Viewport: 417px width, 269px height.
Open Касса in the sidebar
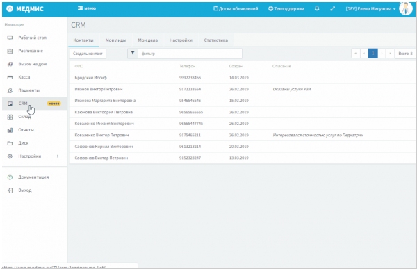[24, 77]
